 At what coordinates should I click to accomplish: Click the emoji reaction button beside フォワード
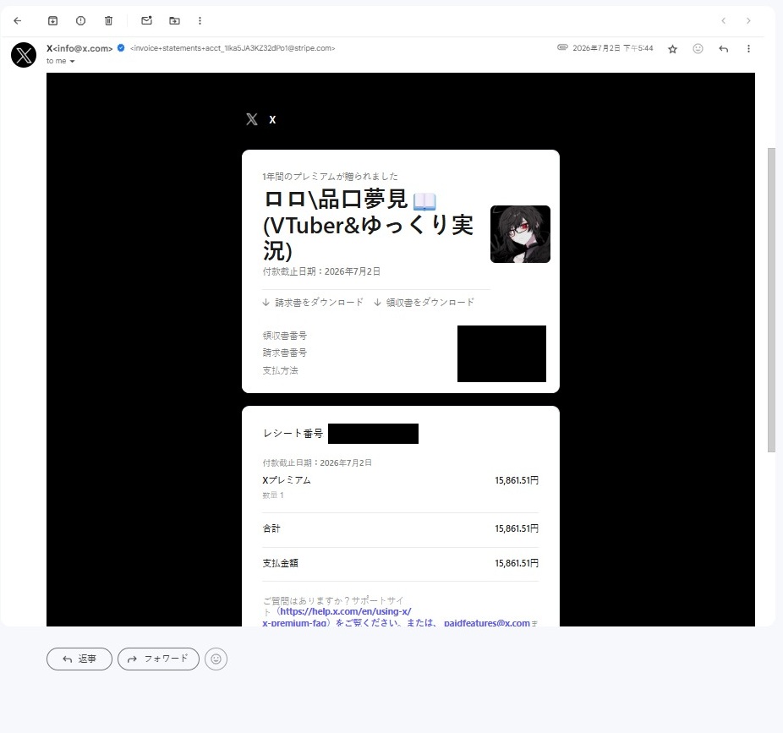216,659
